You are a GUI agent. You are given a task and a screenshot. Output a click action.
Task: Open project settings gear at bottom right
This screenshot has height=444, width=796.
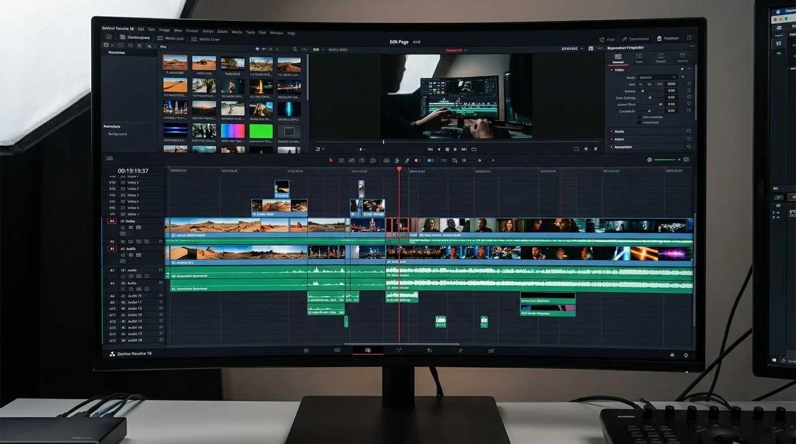(686, 355)
